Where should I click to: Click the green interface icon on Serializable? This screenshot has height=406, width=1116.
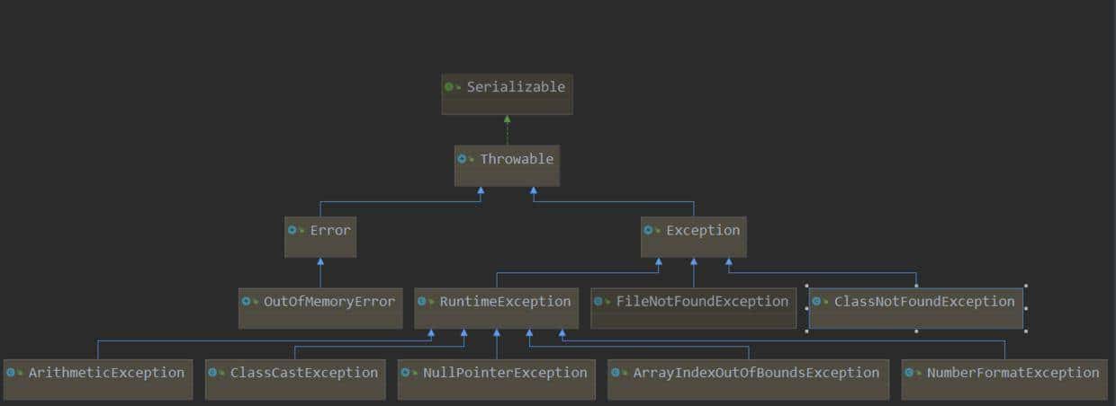(x=450, y=87)
